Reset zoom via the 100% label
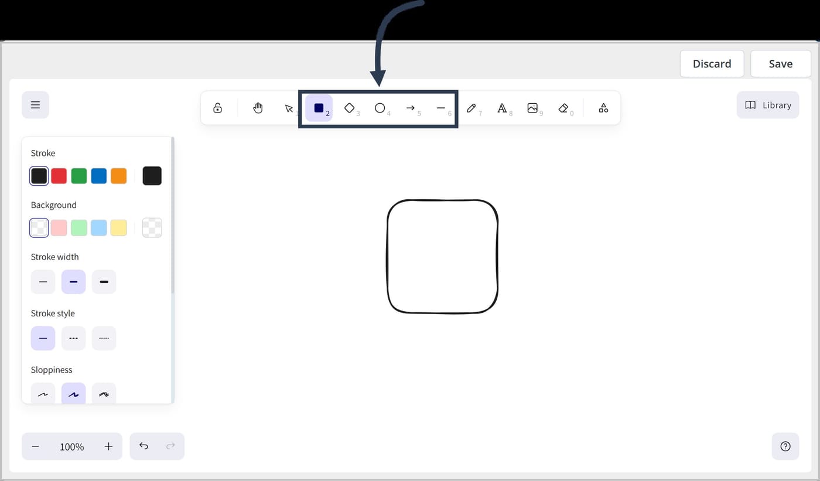Viewport: 820px width, 481px height. (x=71, y=446)
